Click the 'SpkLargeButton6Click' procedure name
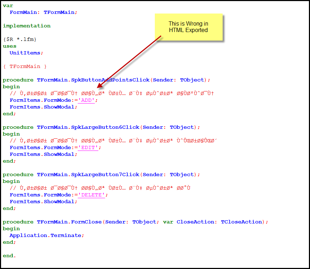This screenshot has height=269, width=310. [105, 127]
